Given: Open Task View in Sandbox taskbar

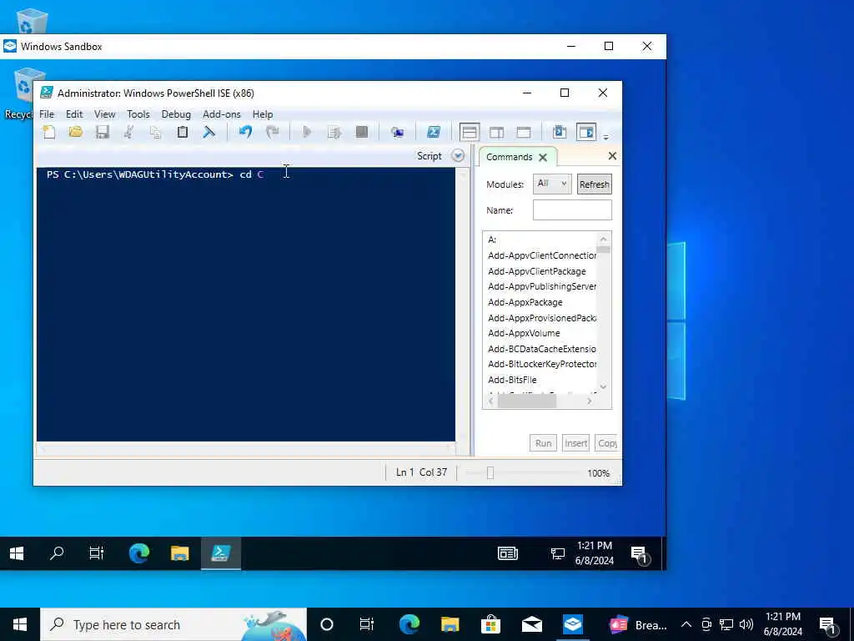Looking at the screenshot, I should pos(97,553).
